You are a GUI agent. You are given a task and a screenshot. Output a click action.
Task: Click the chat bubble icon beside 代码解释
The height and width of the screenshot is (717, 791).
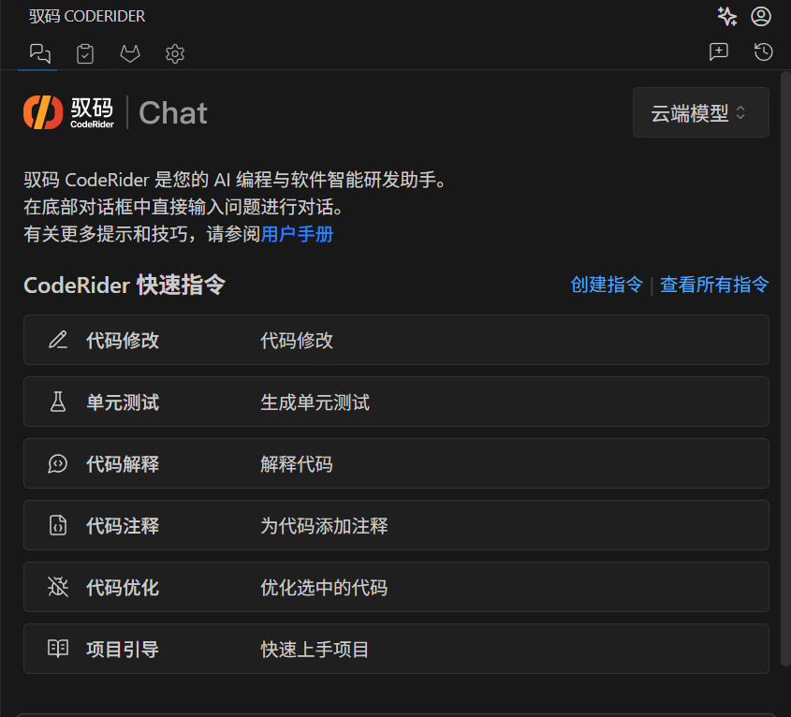(57, 463)
